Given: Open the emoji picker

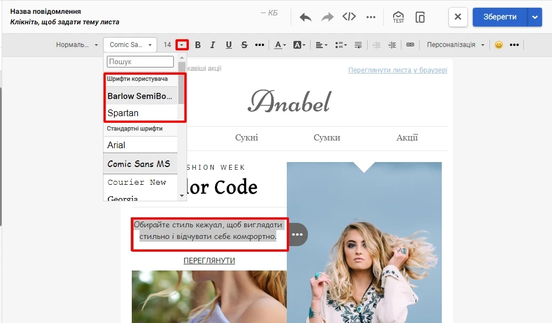Looking at the screenshot, I should 498,45.
